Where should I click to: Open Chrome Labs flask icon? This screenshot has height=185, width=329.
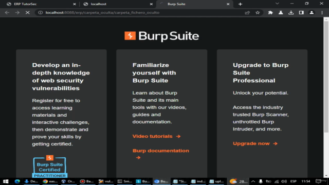click(x=281, y=12)
